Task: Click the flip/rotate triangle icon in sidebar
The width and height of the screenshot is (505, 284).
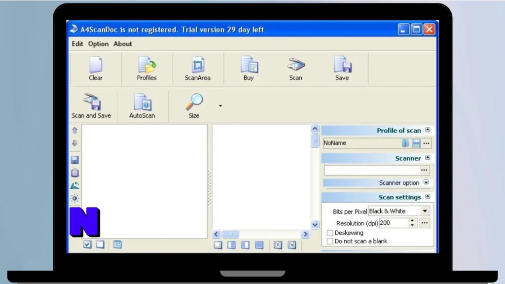Action: (x=75, y=185)
